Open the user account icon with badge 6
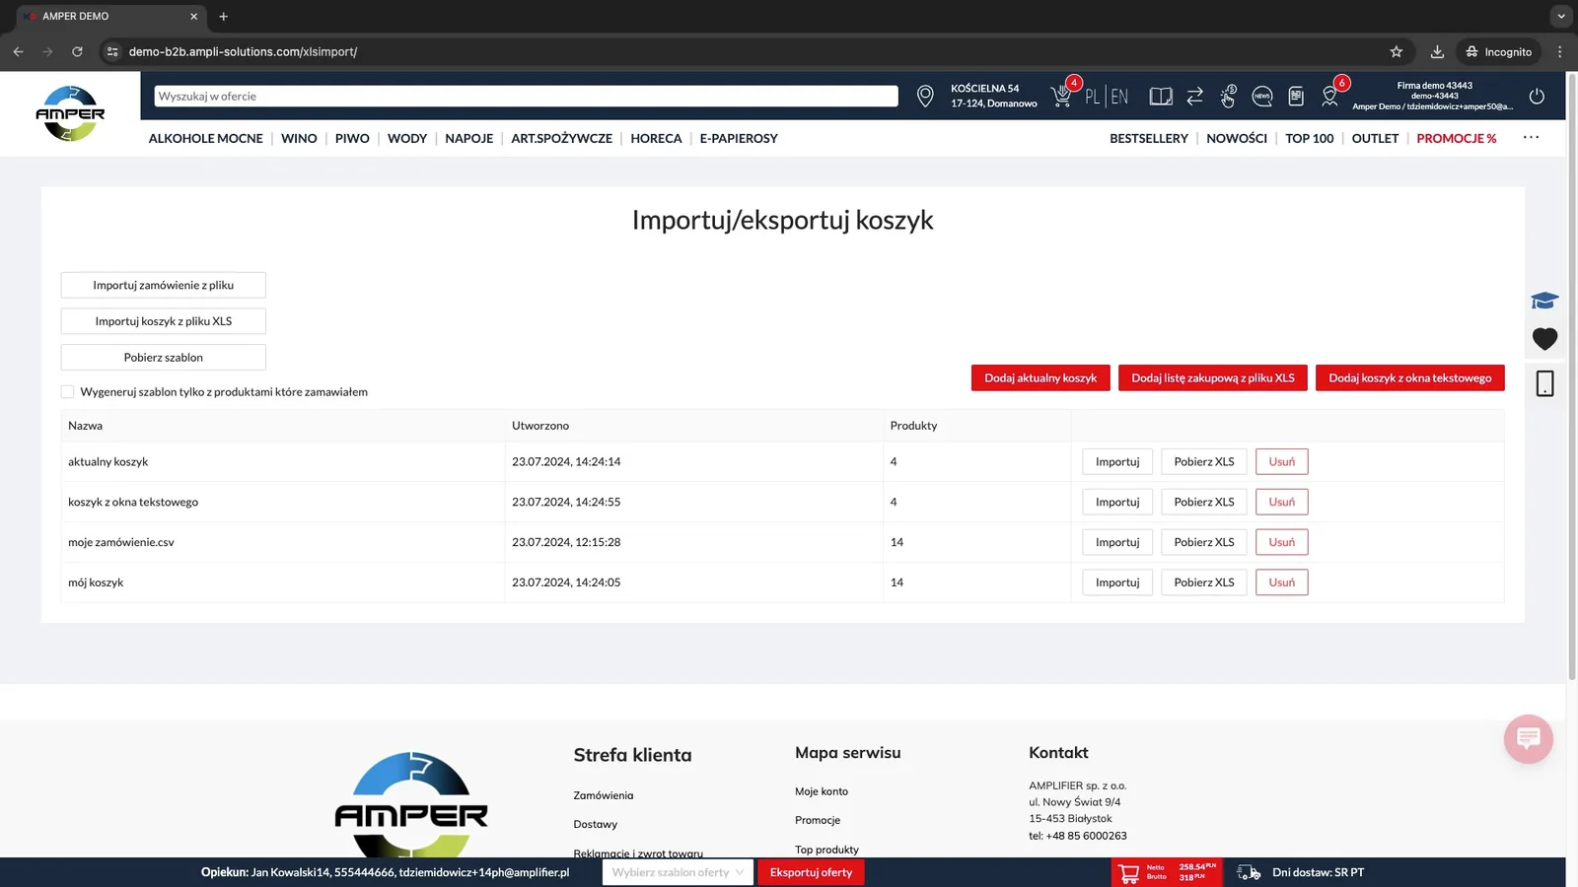 tap(1330, 95)
